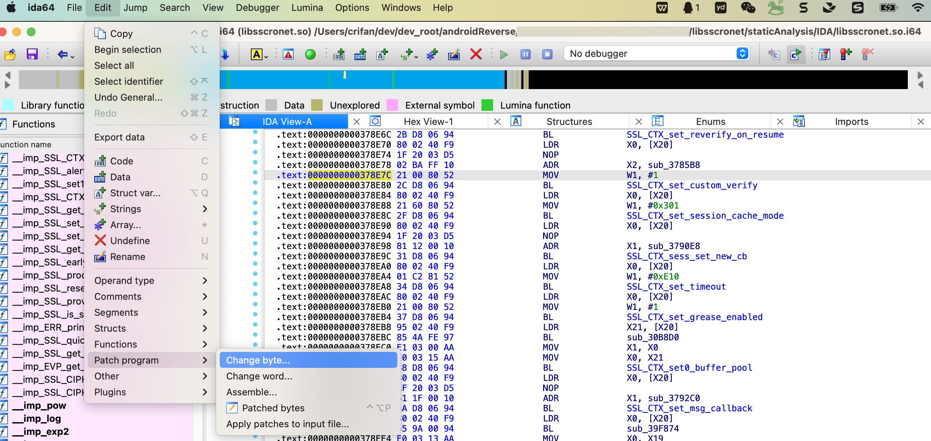This screenshot has height=441, width=931.
Task: Click the Data legend color swatch
Action: point(271,105)
